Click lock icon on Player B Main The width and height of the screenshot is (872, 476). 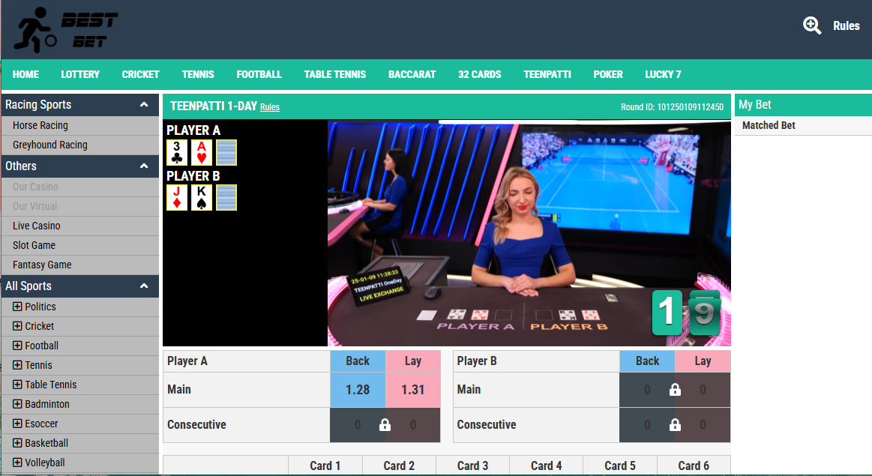point(675,390)
